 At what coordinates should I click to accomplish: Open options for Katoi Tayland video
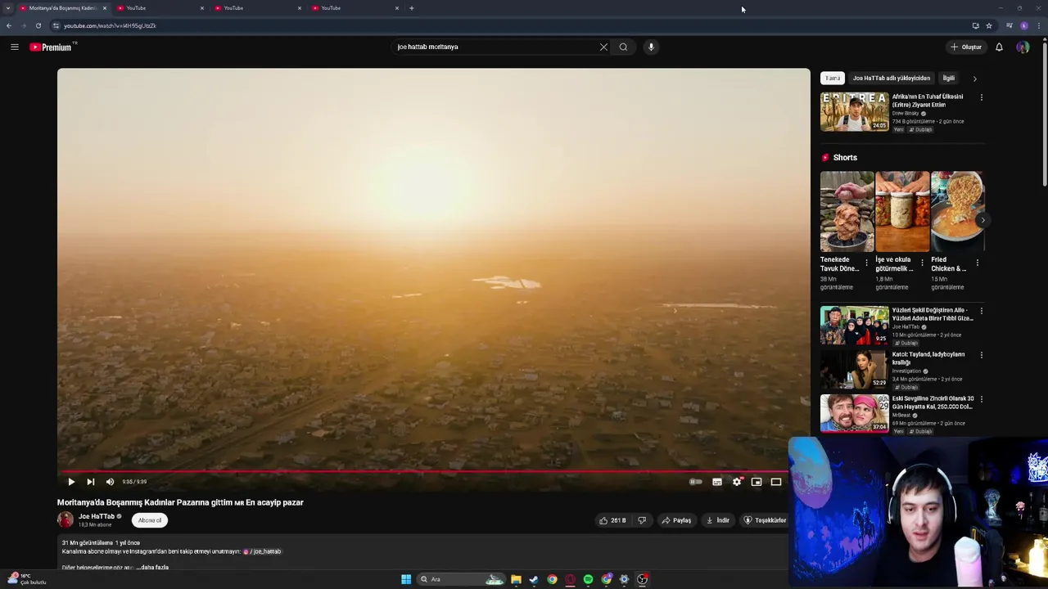point(982,355)
